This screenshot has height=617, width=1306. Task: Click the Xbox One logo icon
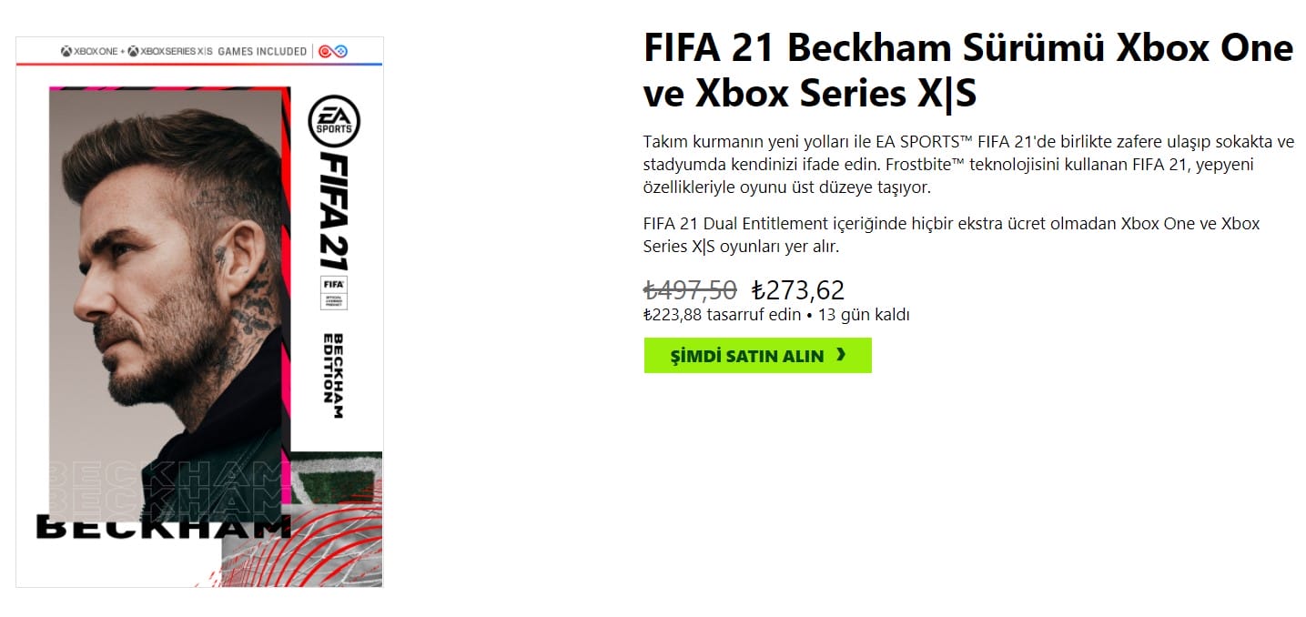pos(66,51)
